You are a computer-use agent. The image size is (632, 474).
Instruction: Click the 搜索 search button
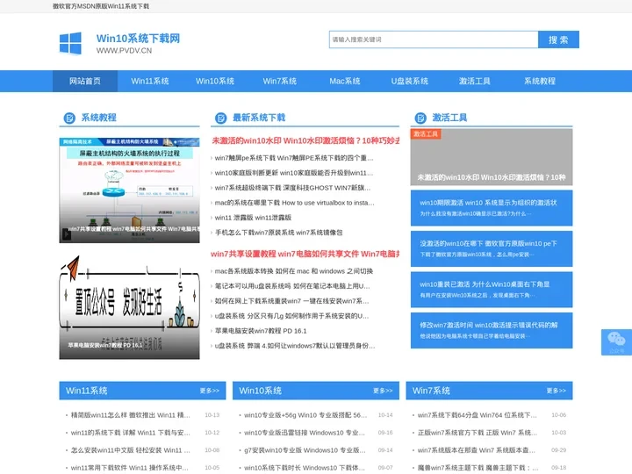(558, 39)
